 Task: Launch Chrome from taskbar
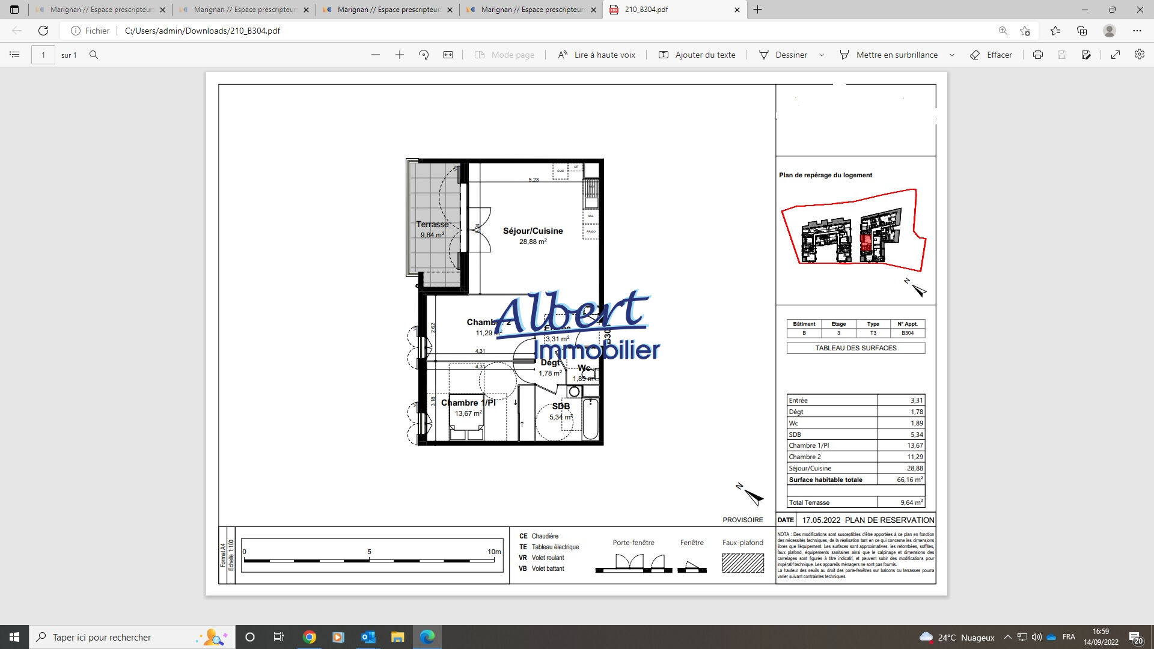[x=310, y=637]
